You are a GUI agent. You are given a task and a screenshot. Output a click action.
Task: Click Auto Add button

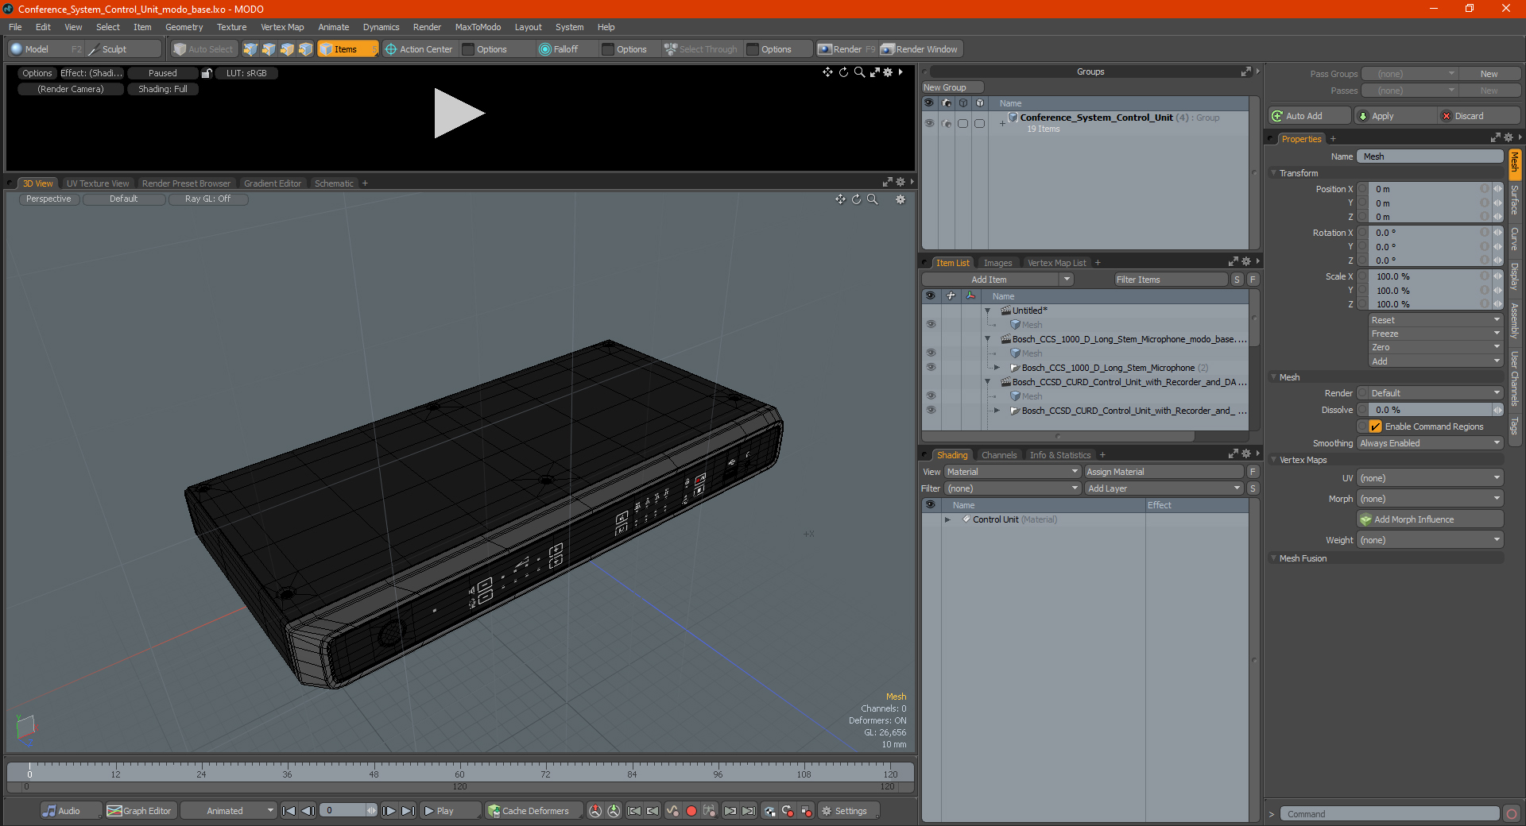[1309, 116]
